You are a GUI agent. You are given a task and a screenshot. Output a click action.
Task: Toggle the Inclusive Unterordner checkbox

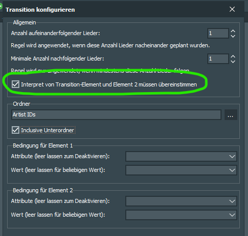click(15, 130)
